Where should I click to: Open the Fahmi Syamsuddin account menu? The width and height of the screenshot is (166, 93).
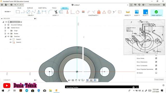[155, 5]
